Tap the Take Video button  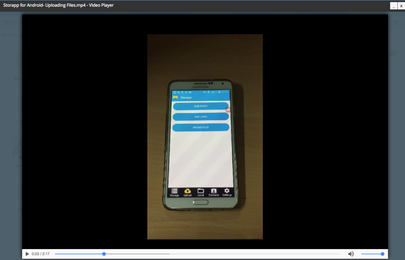click(x=200, y=116)
